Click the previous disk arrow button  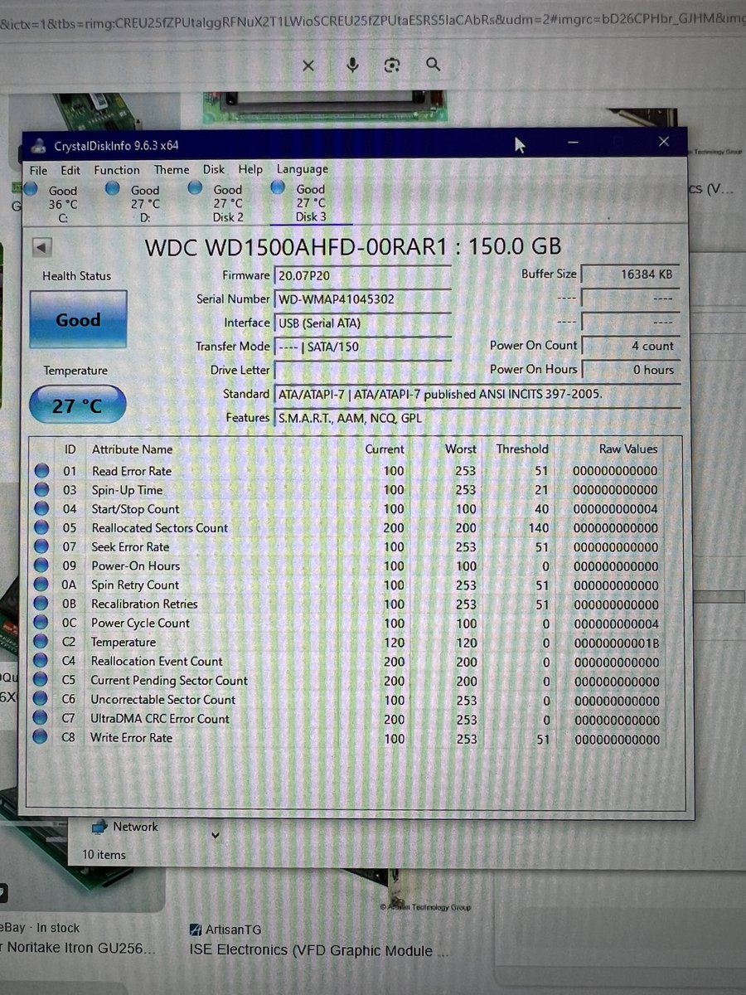[x=41, y=247]
